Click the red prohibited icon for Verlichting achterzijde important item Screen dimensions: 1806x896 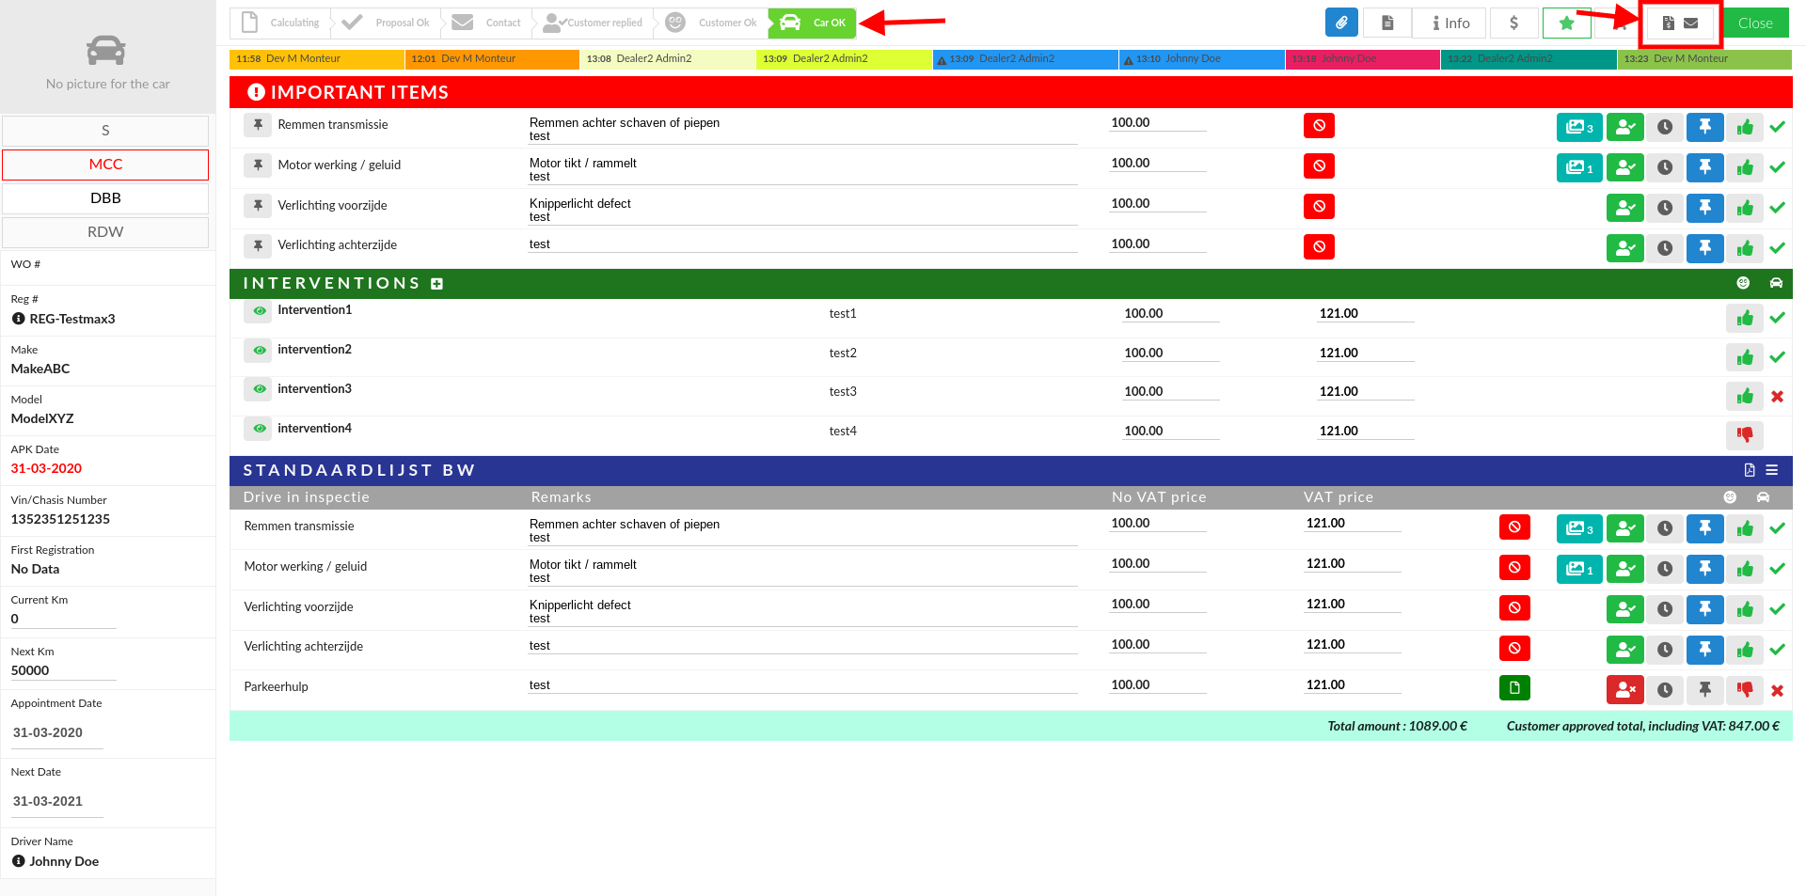click(x=1319, y=246)
